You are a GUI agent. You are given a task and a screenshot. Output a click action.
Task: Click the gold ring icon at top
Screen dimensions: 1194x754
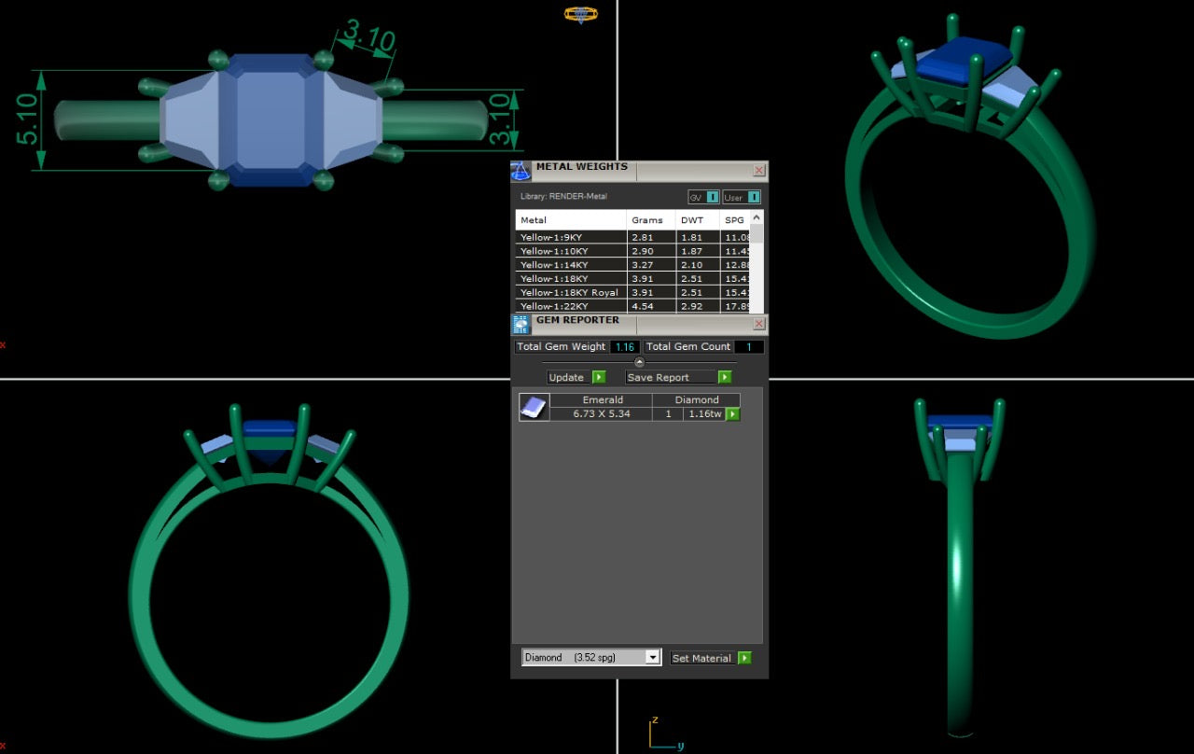coord(580,14)
